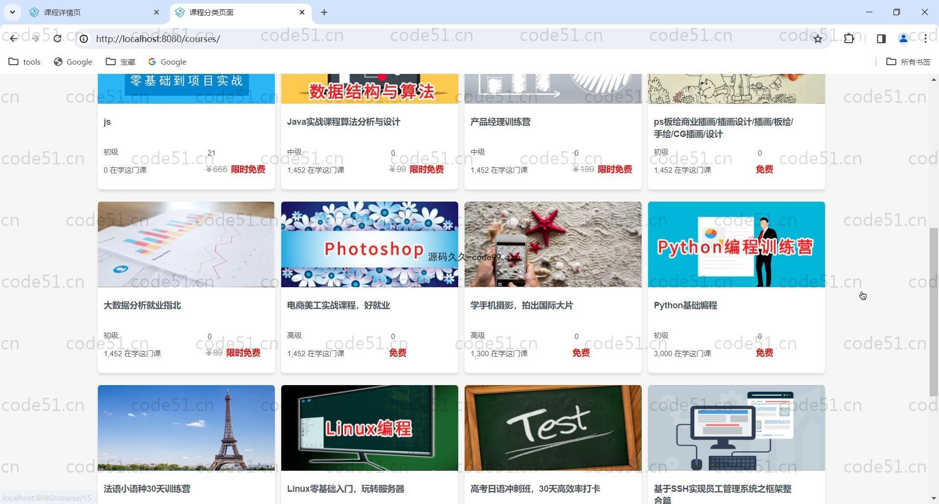This screenshot has width=939, height=504.
Task: Open Chrome's three-dot menu
Action: pos(925,39)
